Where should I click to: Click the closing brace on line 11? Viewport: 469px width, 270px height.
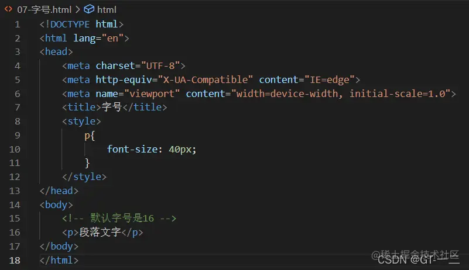click(87, 163)
